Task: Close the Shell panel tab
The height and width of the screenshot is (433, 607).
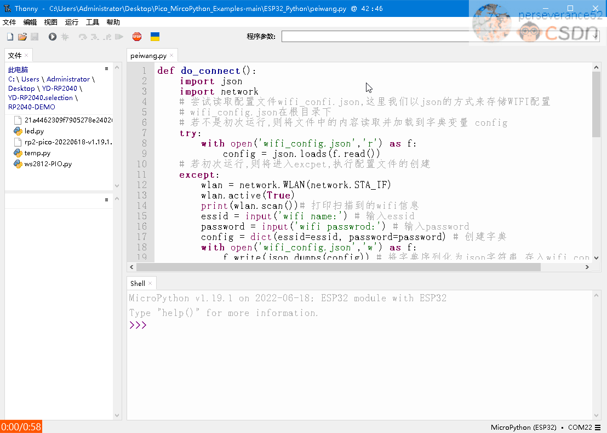Action: tap(150, 283)
